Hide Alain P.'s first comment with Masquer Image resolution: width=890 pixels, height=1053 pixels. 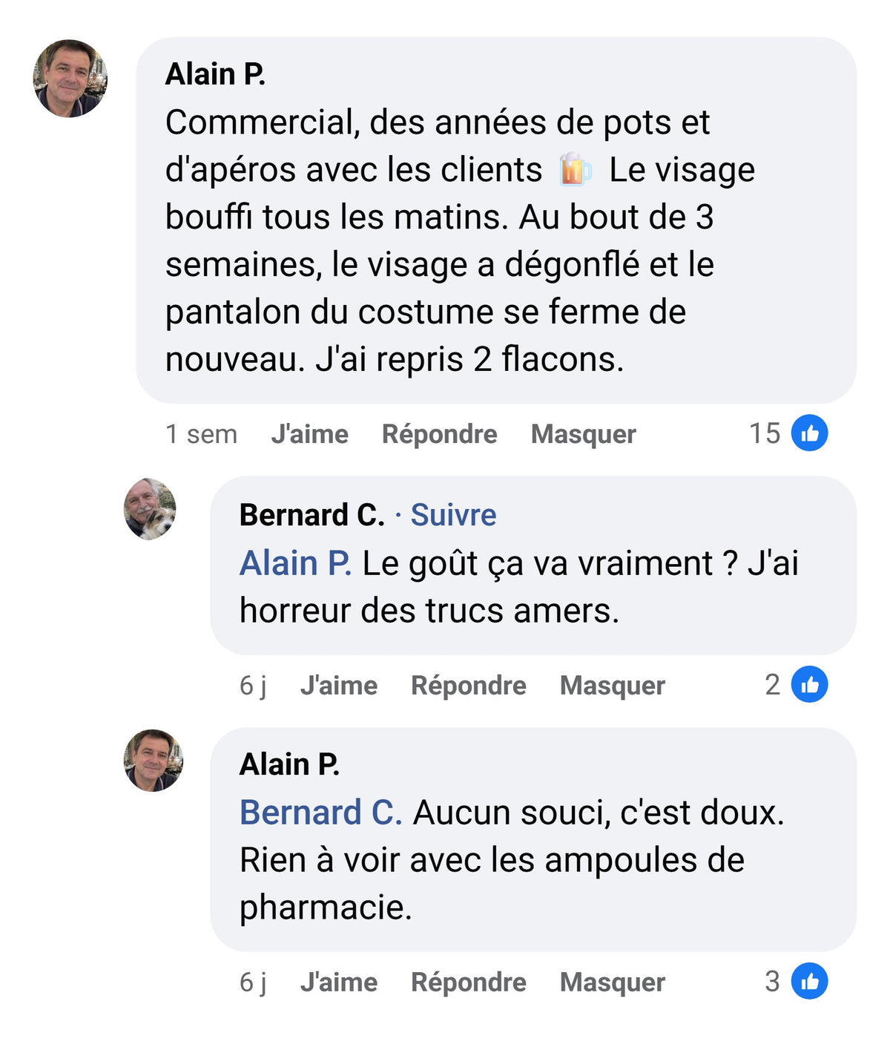coord(583,434)
